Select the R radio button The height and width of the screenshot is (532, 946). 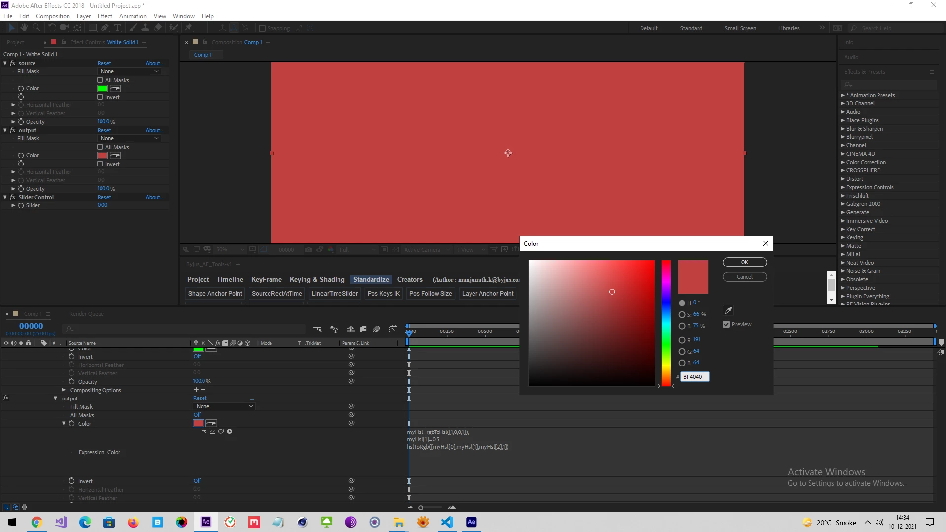pyautogui.click(x=682, y=340)
